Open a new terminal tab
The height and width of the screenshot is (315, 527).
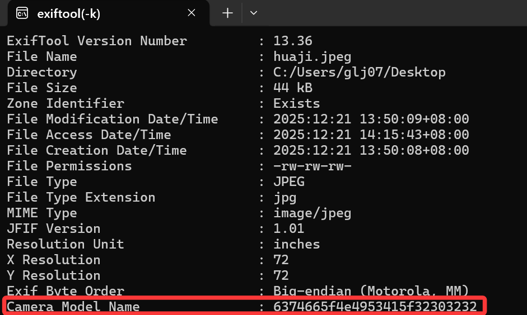coord(227,13)
